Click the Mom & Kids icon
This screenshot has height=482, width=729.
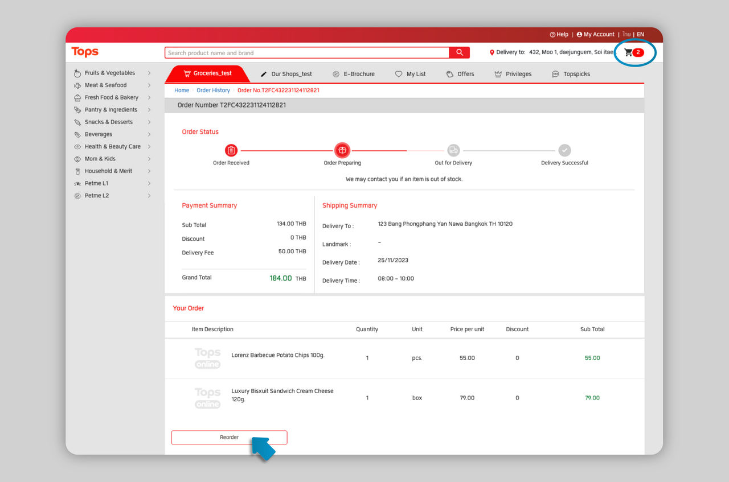coord(78,159)
